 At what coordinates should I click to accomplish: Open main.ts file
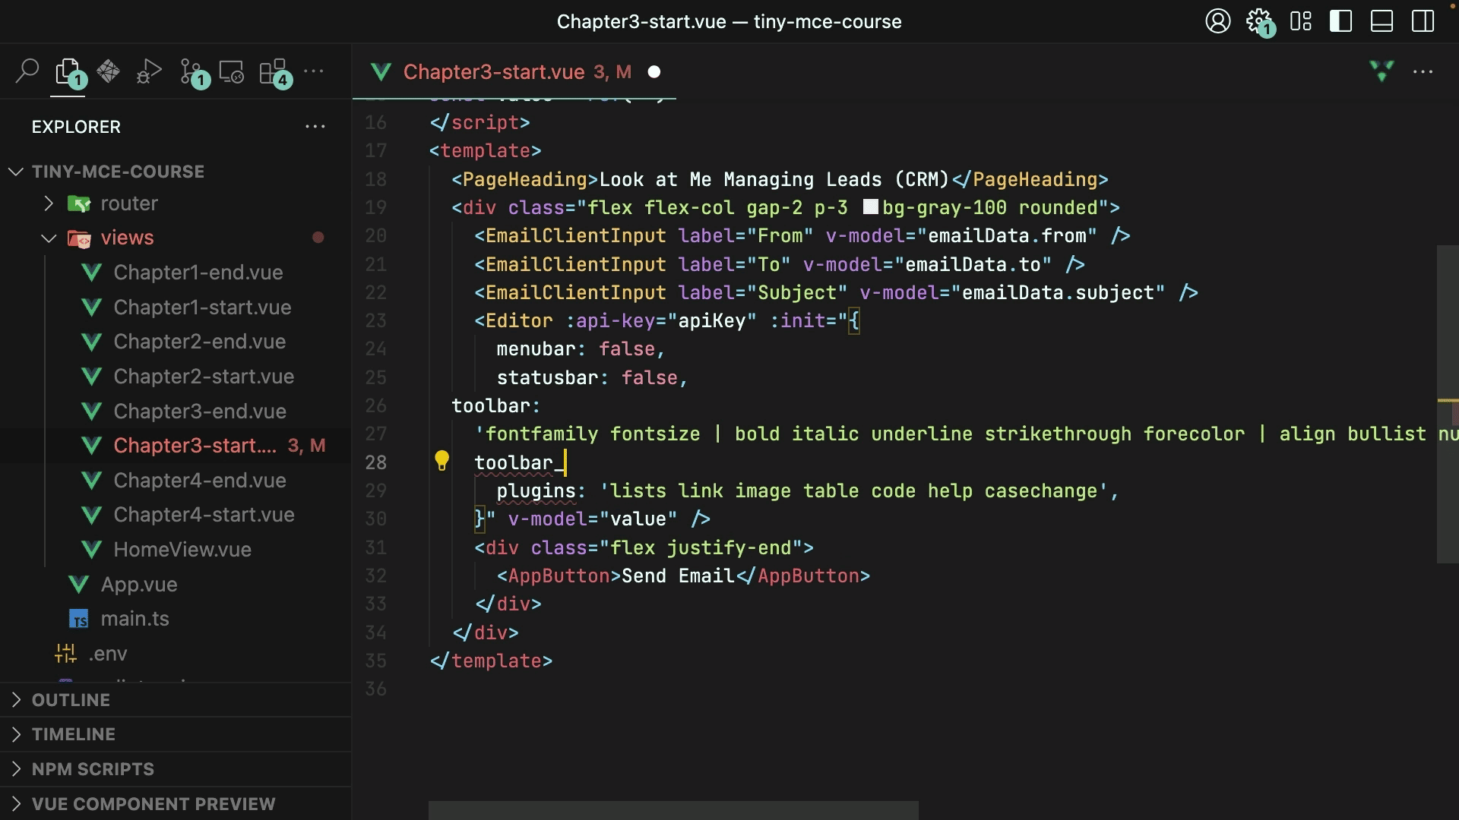click(135, 619)
